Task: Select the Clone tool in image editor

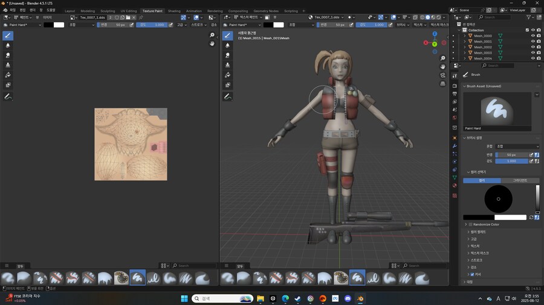Action: point(8,65)
